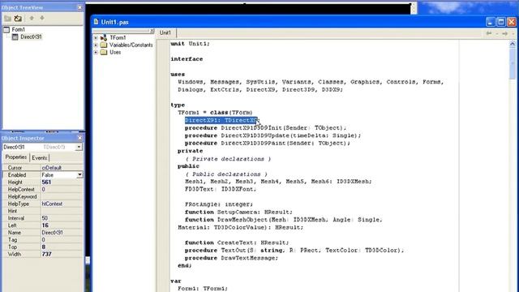Switch to the Events tab in Object Inspector

point(40,158)
